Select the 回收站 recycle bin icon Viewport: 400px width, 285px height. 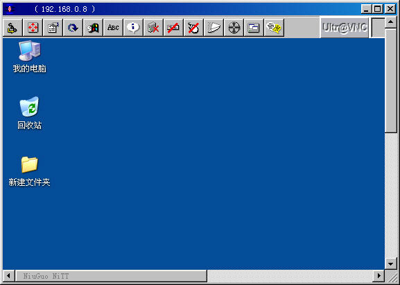[x=30, y=113]
